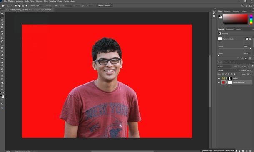Open the marquee Style dropdown
Image resolution: width=254 pixels, height=152 pixels.
click(65, 6)
